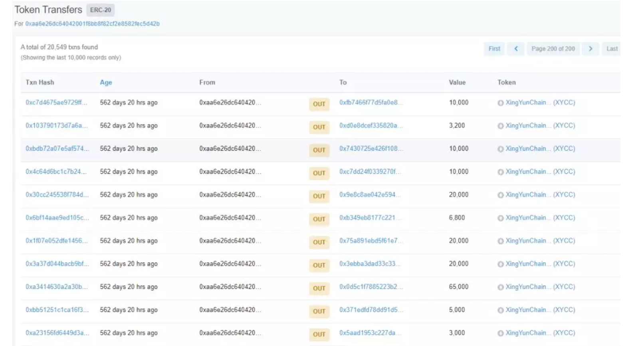
Task: Open recipient address 0xc7dd24f0339270f
Action: [x=370, y=171]
